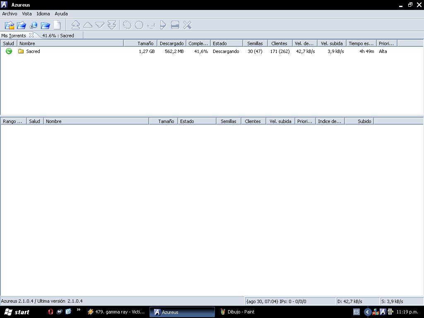
Task: Sort downloads by Vel. de... column header
Action: point(304,43)
